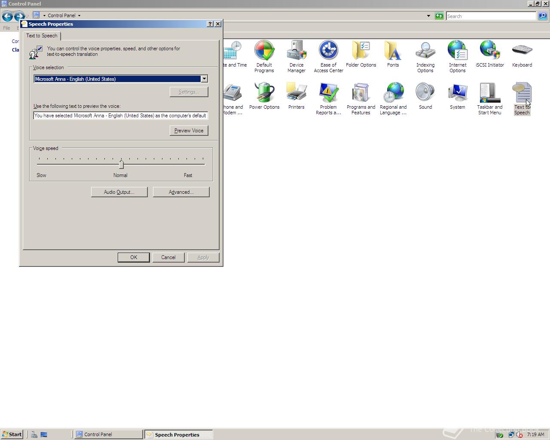Screen dimensions: 550x440
Task: Open the Device Manager icon
Action: 296,56
